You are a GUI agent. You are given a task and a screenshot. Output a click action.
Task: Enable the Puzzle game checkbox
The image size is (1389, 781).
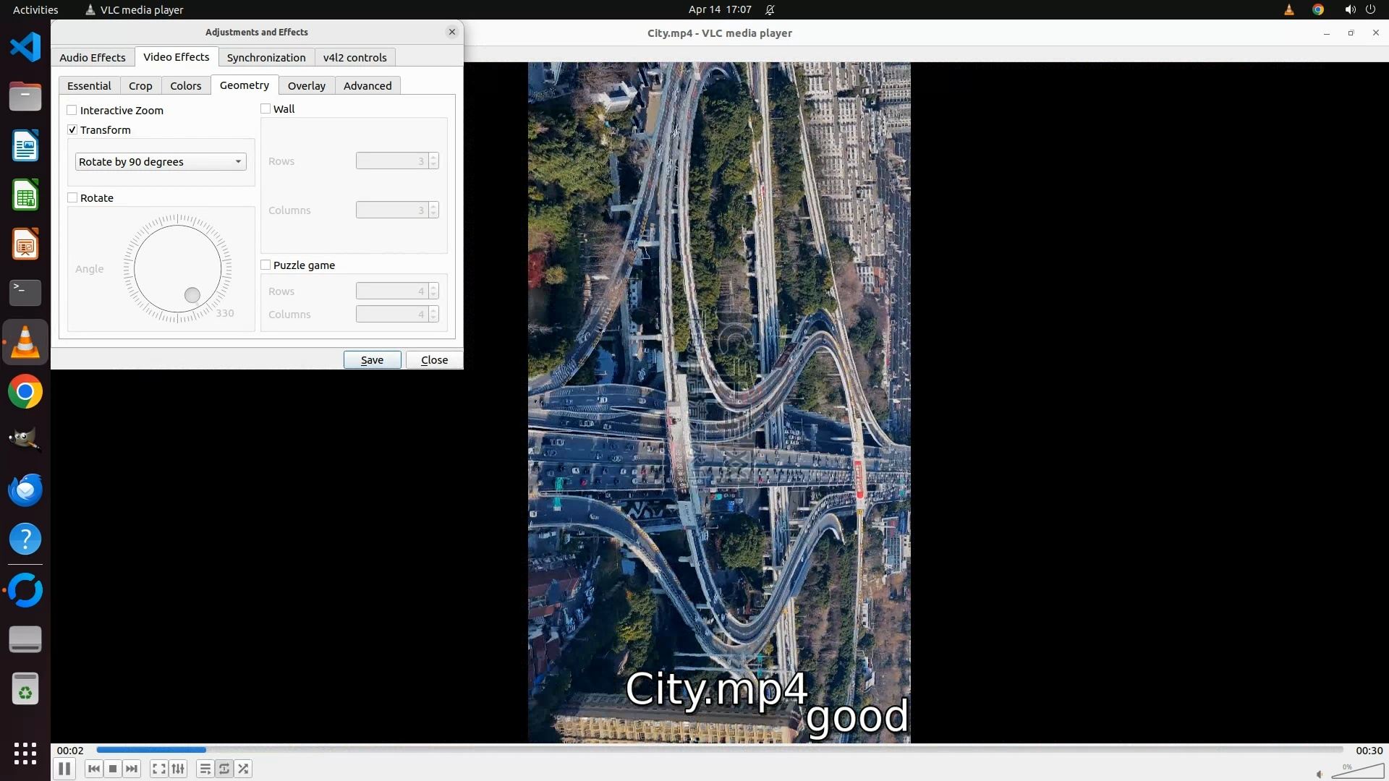point(266,265)
